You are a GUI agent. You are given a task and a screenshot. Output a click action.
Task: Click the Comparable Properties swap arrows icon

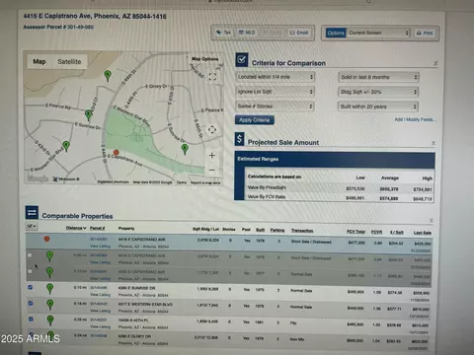coord(32,213)
